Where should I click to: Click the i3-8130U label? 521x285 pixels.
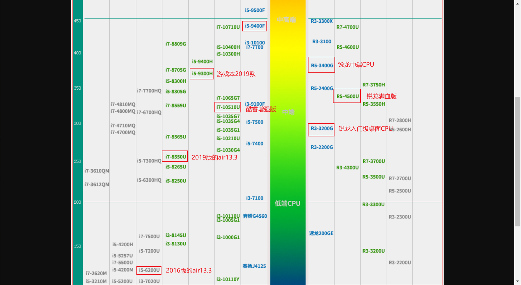(x=176, y=244)
